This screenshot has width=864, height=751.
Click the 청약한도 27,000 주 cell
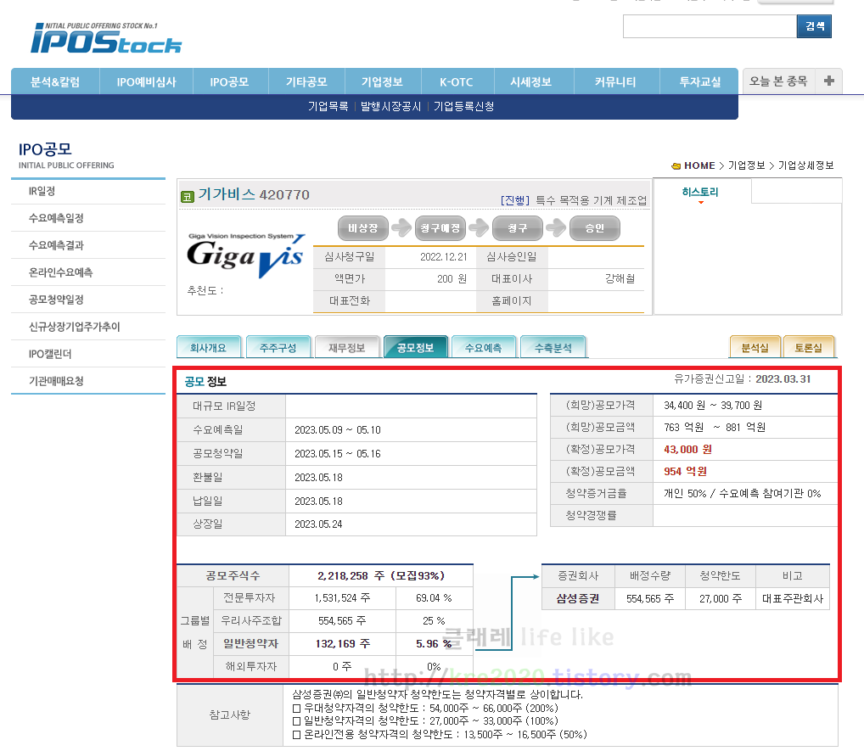(x=721, y=599)
